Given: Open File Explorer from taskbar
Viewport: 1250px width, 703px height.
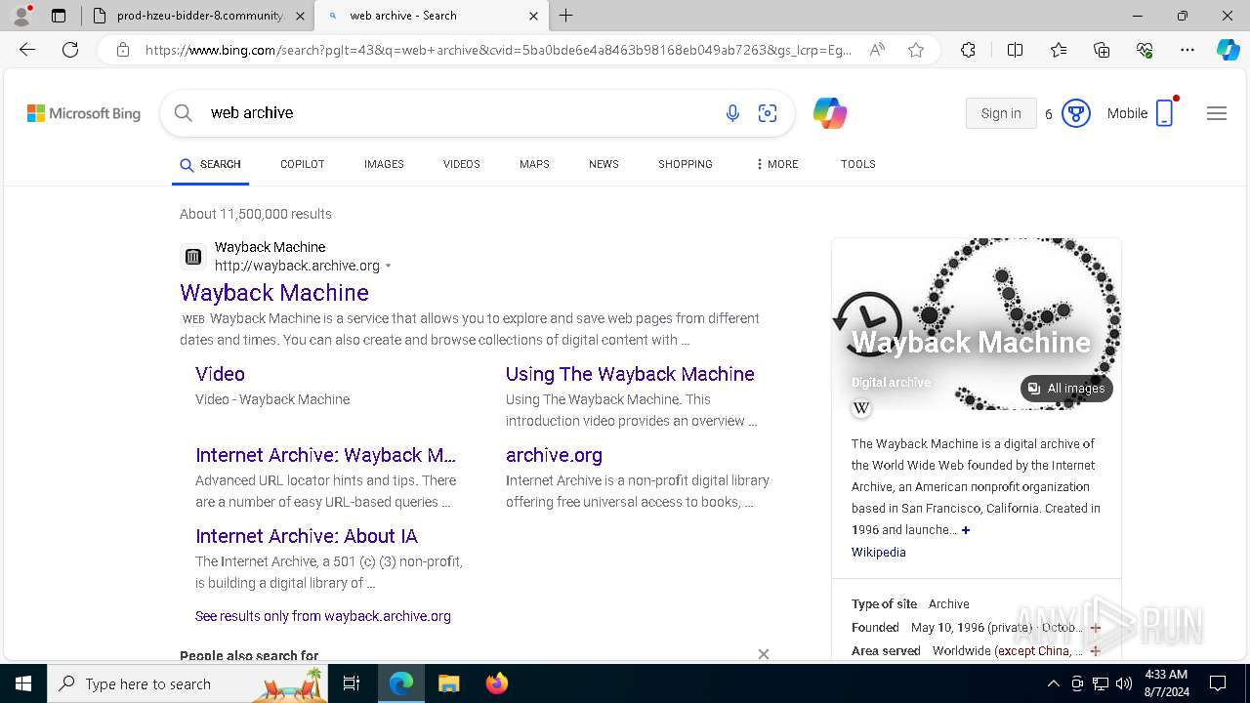Looking at the screenshot, I should (448, 683).
